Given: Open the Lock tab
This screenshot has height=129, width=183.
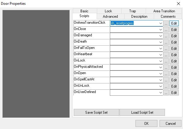Looking at the screenshot, I should coord(108,11).
